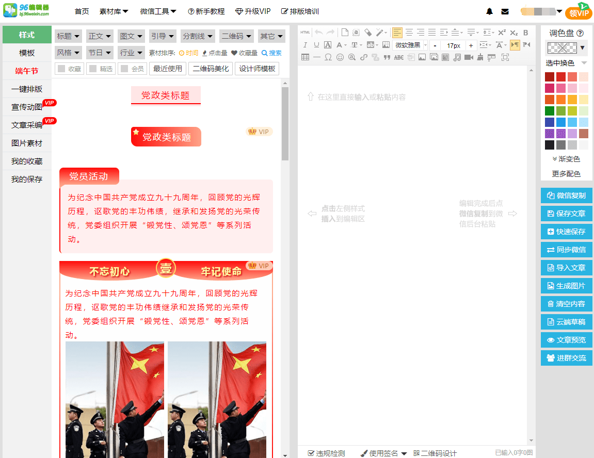
Task: Open the 微软雅黑 font family dropdown
Action: pyautogui.click(x=411, y=45)
